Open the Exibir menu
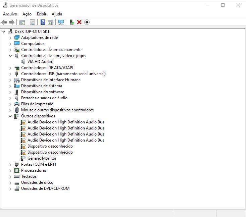Viewport: 246px width, 217px height. point(42,14)
